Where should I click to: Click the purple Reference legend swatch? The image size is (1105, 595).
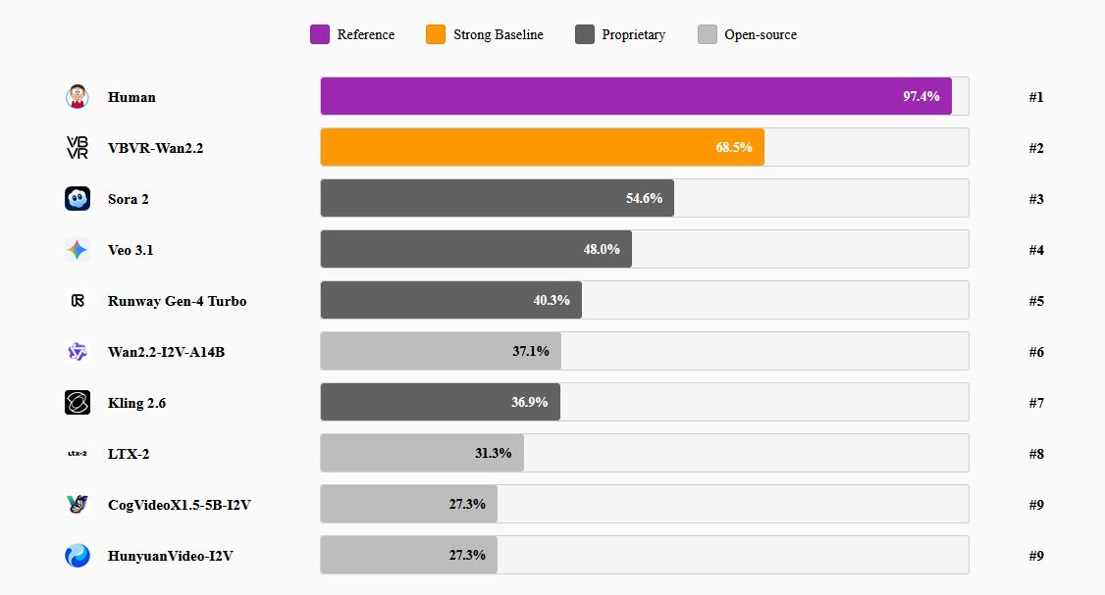pos(320,35)
